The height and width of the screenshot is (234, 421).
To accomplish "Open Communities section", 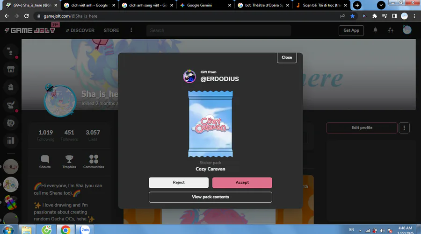I will pyautogui.click(x=94, y=162).
